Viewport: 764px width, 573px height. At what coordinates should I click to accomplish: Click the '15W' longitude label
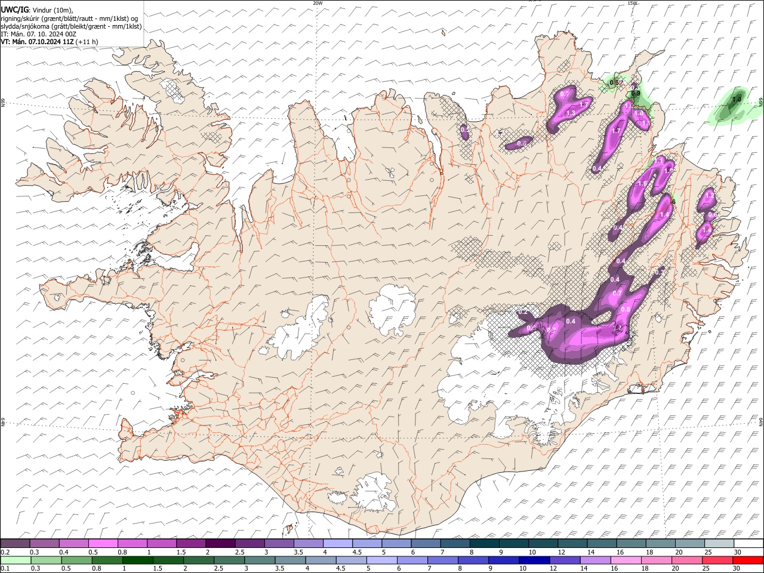(632, 3)
